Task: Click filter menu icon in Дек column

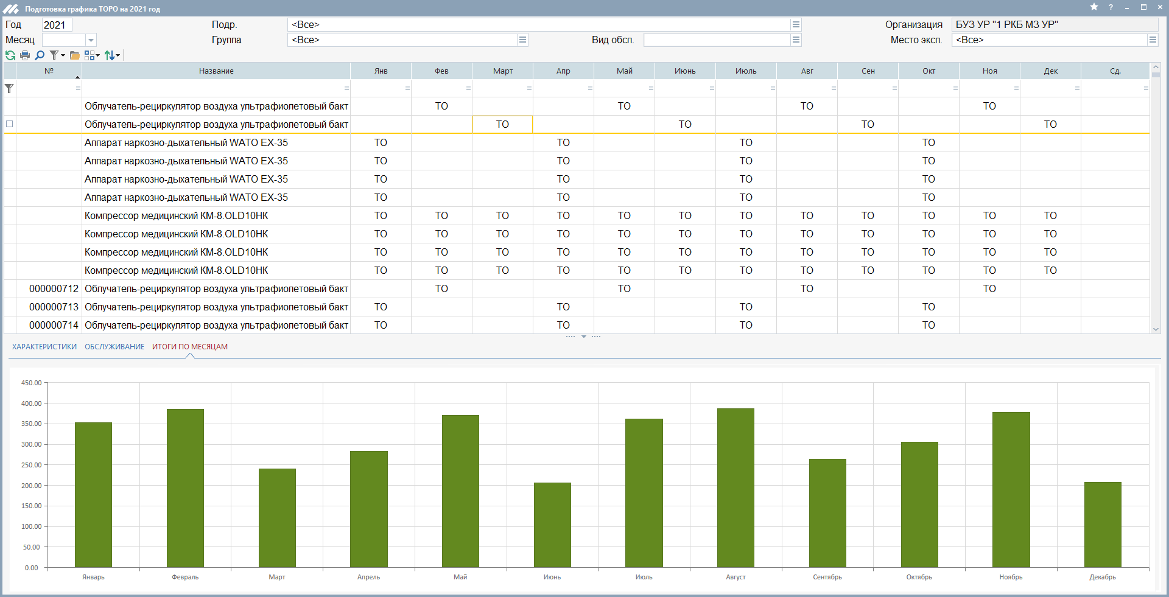Action: click(x=1077, y=88)
